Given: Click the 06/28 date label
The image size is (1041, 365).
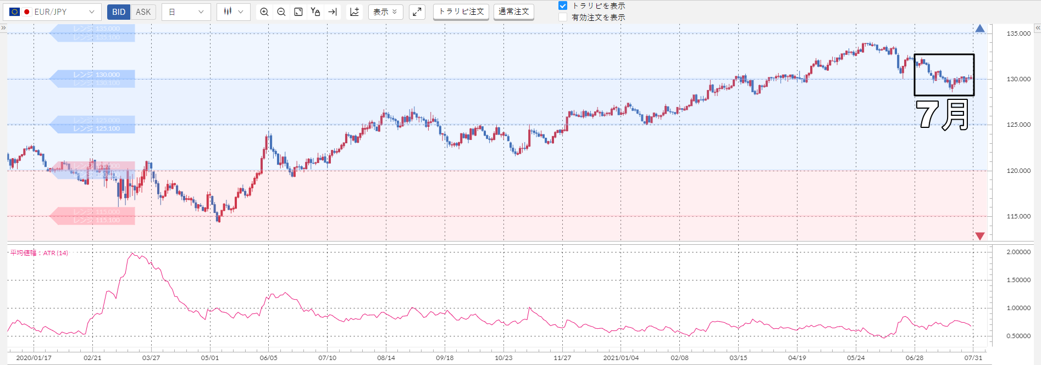Looking at the screenshot, I should (x=915, y=358).
